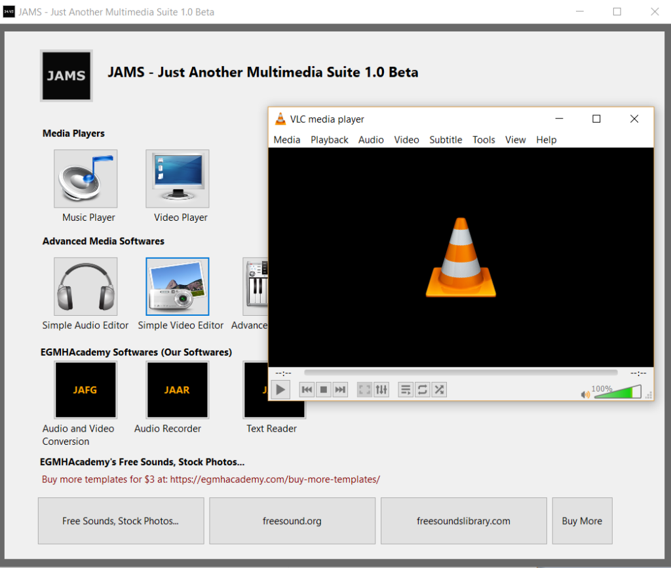Open the VLC Video menu

click(406, 140)
